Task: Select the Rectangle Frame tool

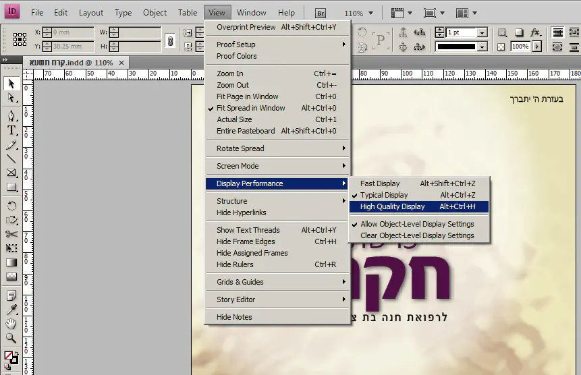Action: (x=11, y=173)
